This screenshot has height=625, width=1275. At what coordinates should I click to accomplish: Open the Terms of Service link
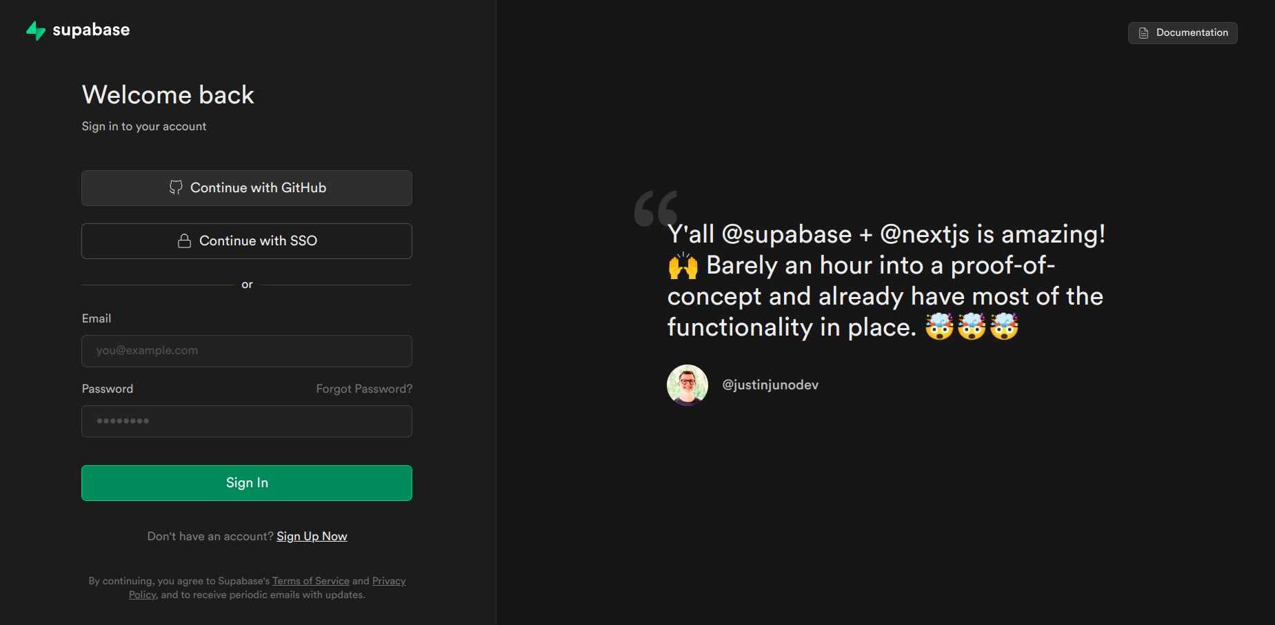[311, 581]
